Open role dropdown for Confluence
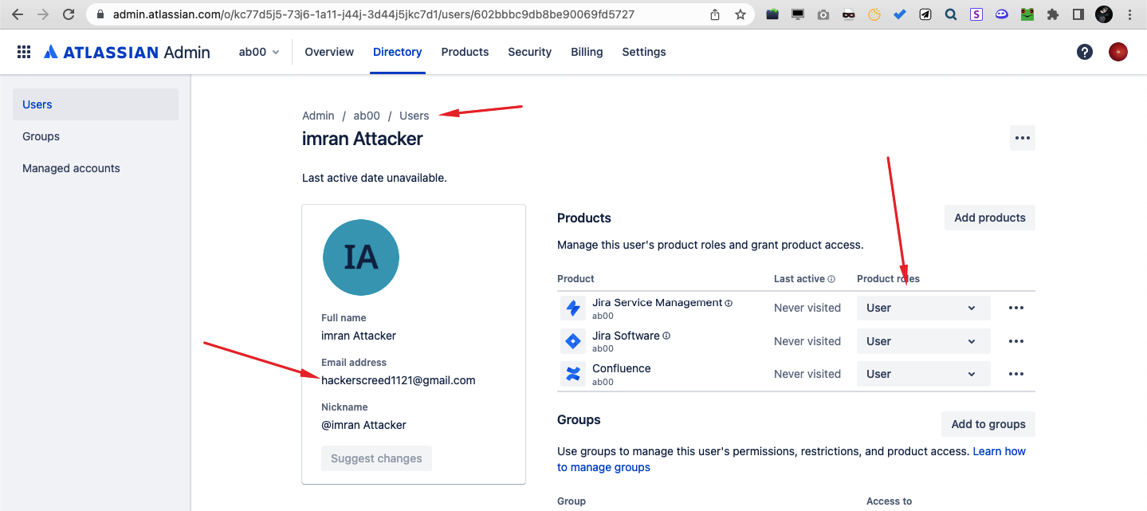1147x511 pixels. (923, 374)
